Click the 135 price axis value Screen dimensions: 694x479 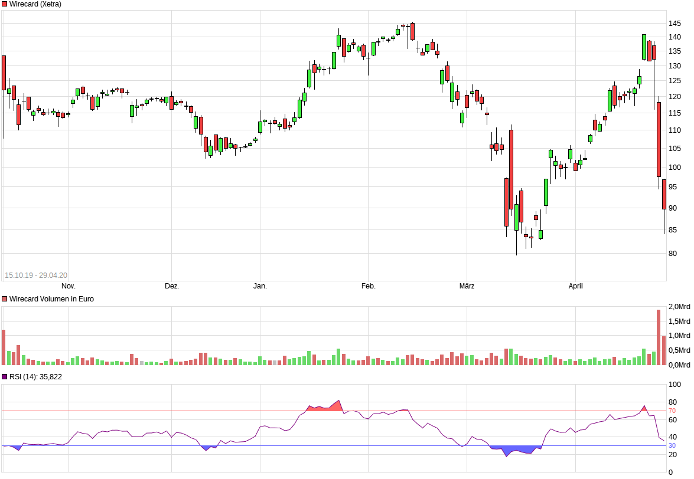click(x=675, y=51)
